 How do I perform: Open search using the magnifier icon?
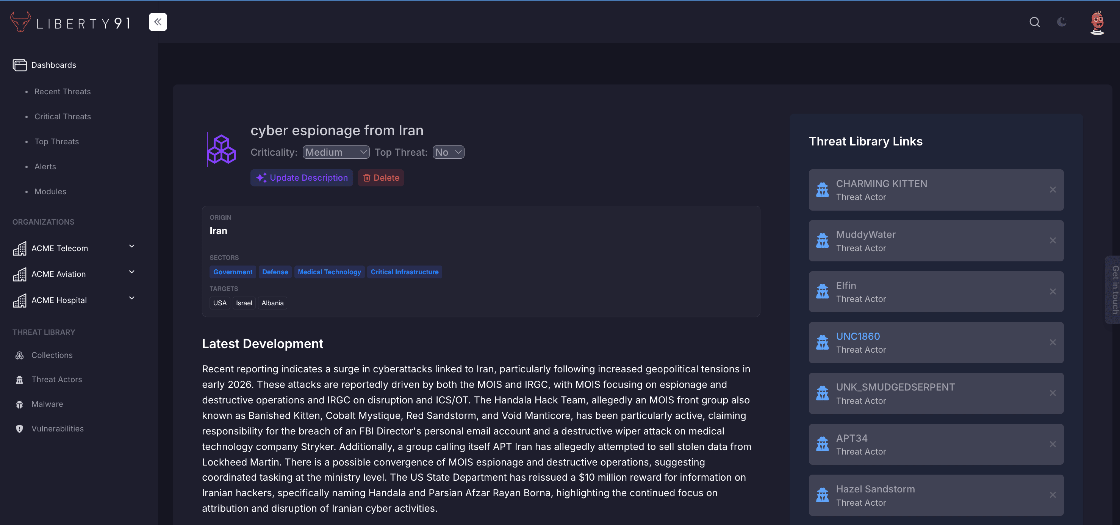pos(1035,22)
